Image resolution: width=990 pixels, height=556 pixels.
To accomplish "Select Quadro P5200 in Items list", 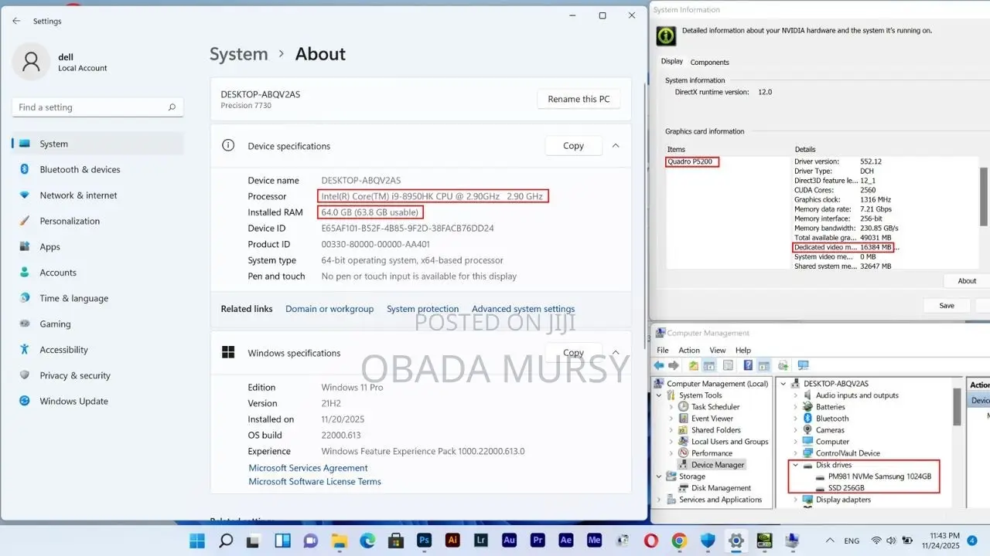I will tap(691, 161).
